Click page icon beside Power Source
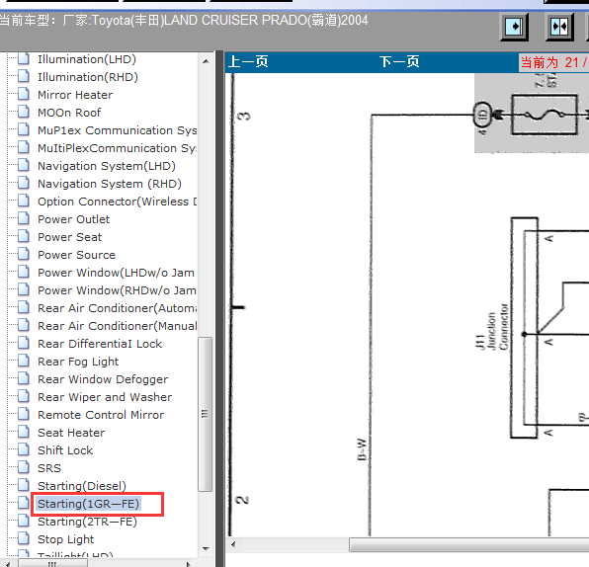589x567 pixels. [x=24, y=254]
